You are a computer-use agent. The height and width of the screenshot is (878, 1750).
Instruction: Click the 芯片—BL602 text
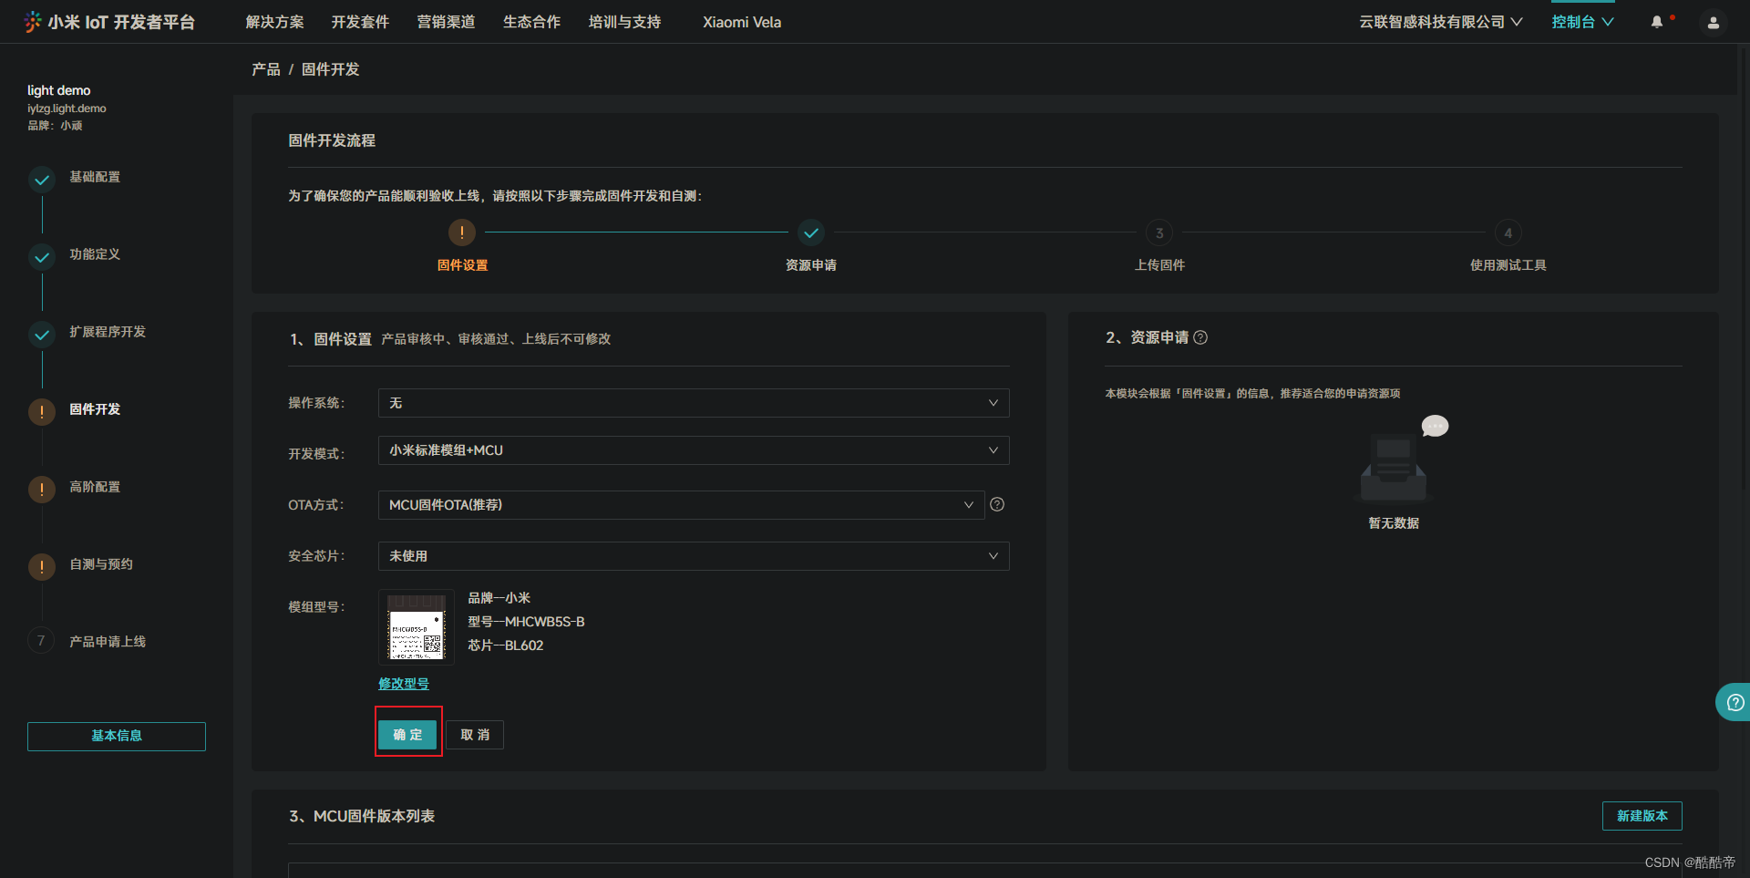506,646
